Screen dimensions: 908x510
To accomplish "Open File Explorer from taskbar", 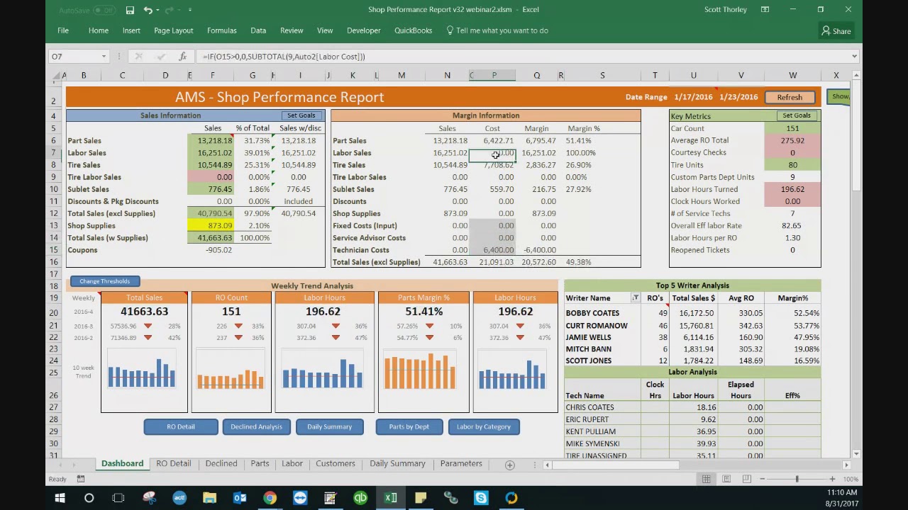I will click(x=209, y=498).
